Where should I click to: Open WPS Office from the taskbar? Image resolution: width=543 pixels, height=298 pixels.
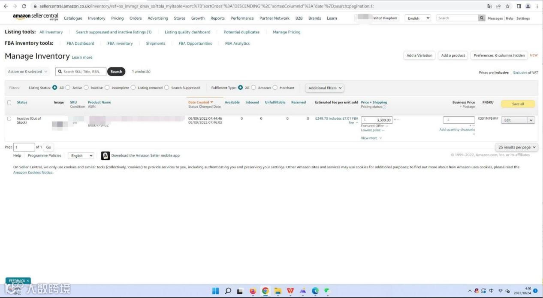pyautogui.click(x=290, y=291)
